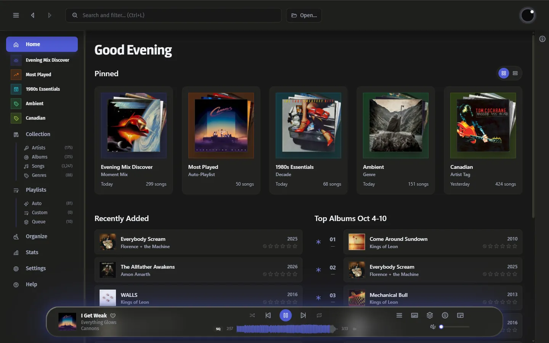This screenshot has width=549, height=343.
Task: Pause the current song
Action: point(286,315)
